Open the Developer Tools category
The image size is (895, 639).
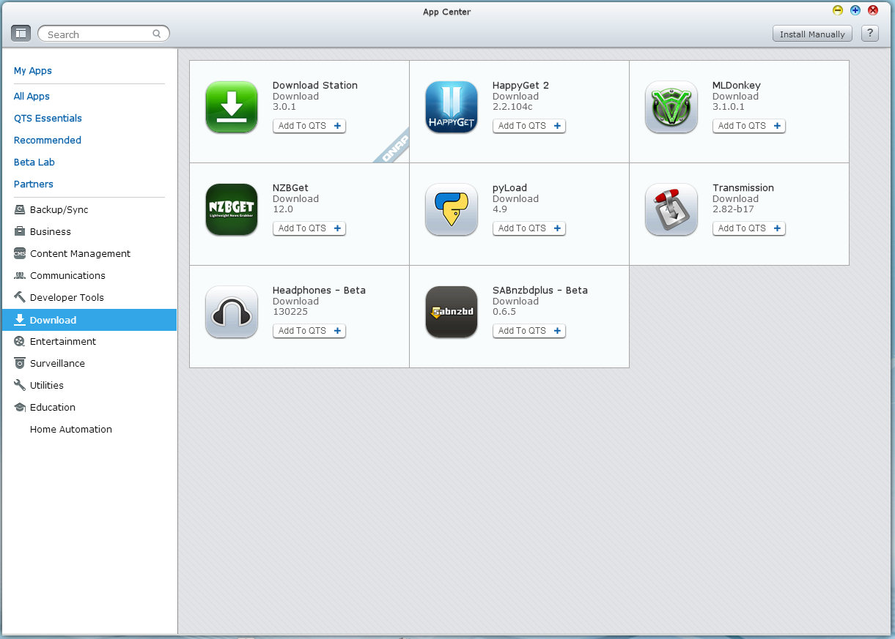pyautogui.click(x=67, y=298)
